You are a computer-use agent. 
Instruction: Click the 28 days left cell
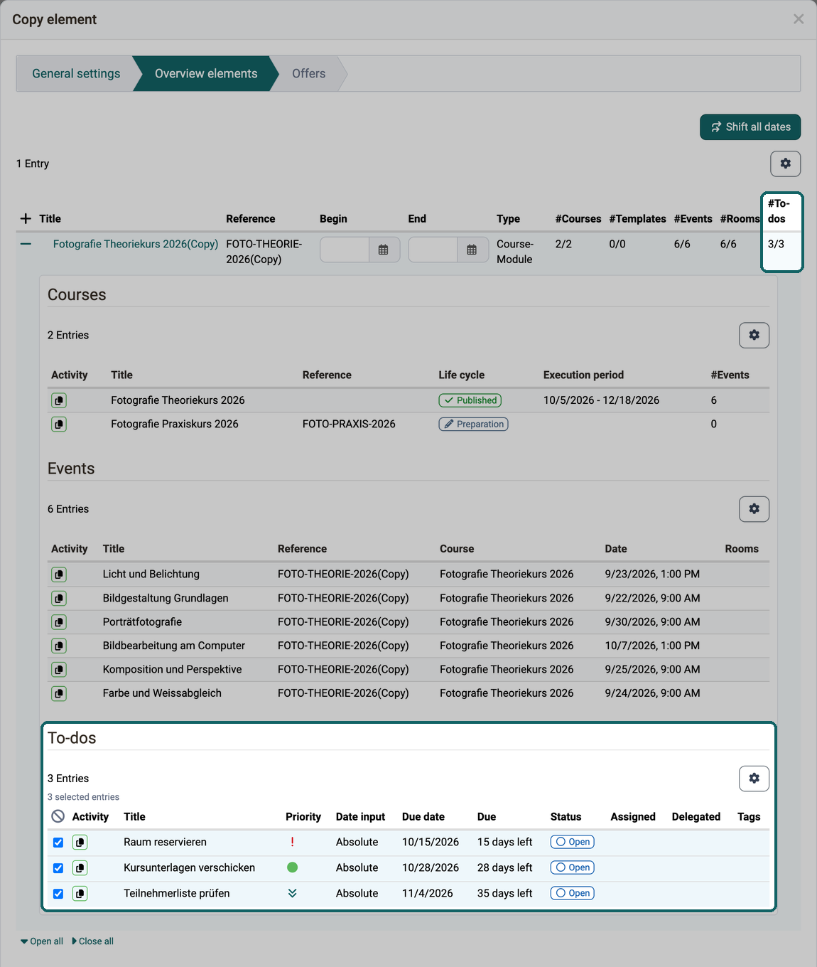pos(504,867)
